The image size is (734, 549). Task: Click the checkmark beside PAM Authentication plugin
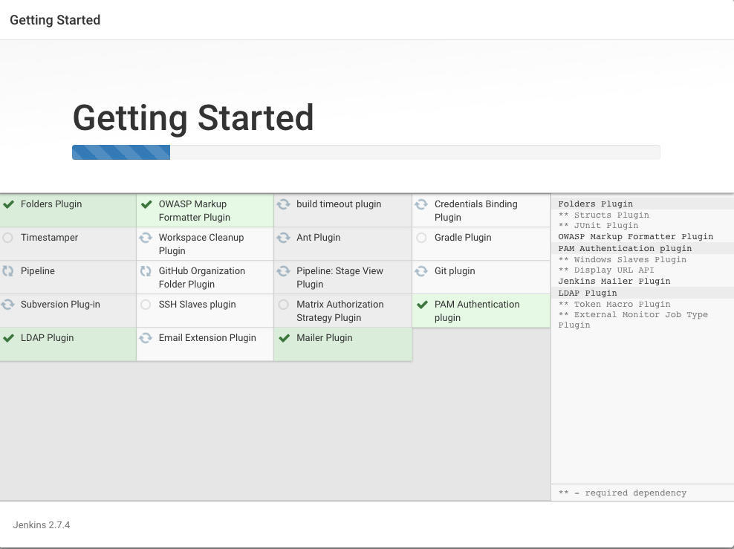click(423, 304)
